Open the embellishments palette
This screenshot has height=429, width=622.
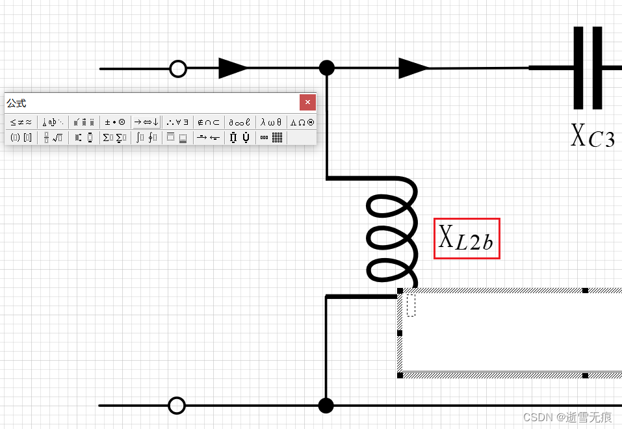click(x=83, y=122)
